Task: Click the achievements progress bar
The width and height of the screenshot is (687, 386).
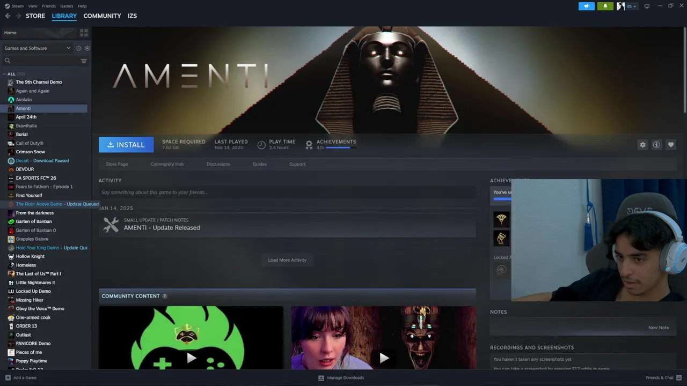Action: click(x=341, y=147)
